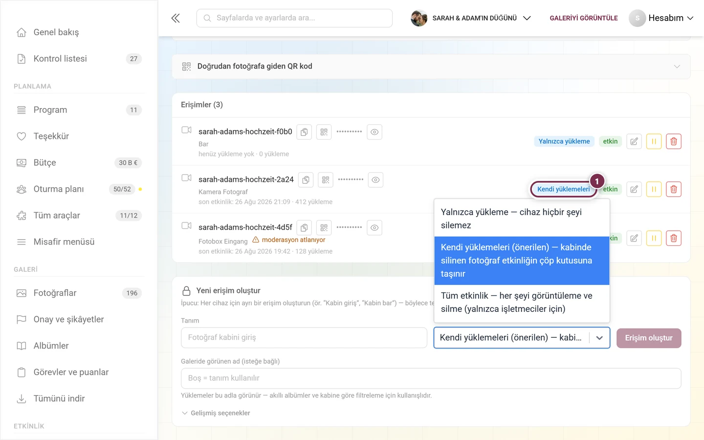Expand Gelişmiş seçenekler

(216, 413)
